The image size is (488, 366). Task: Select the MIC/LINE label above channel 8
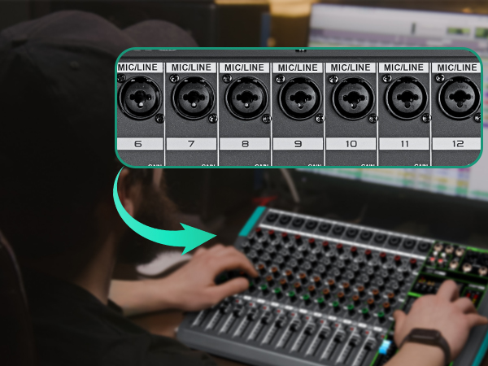[244, 68]
